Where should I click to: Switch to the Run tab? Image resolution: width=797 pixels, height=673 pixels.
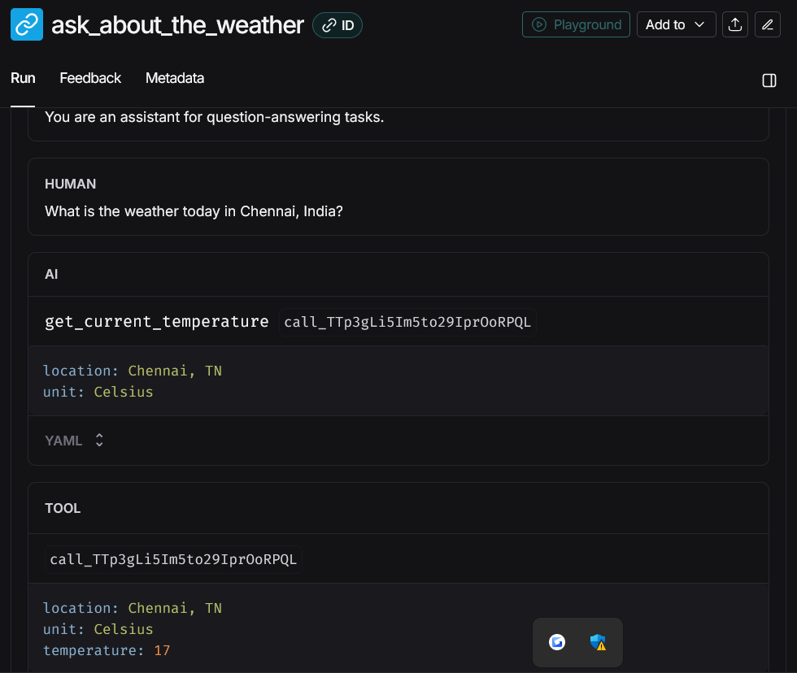(x=23, y=78)
